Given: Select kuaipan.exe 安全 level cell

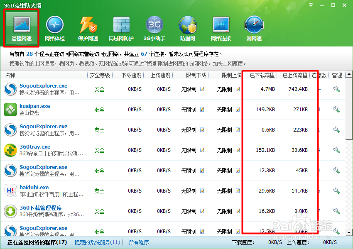Looking at the screenshot, I should point(99,110).
